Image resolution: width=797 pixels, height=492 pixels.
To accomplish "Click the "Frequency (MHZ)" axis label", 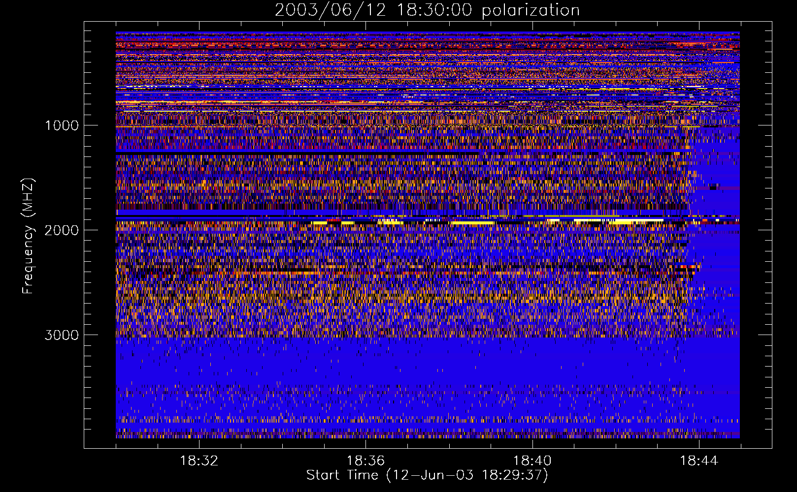I will 28,236.
